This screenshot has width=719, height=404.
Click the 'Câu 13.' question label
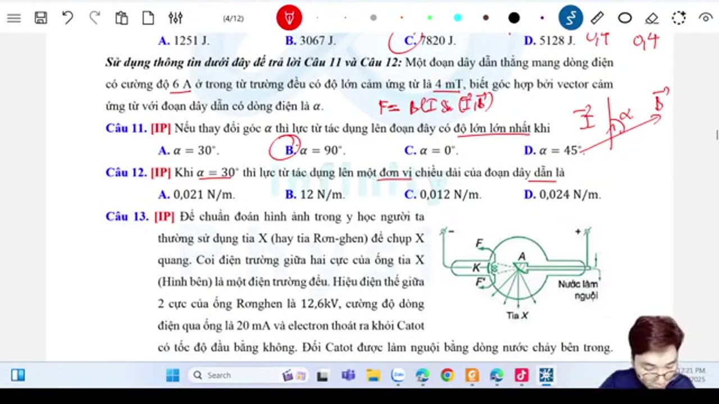coord(128,217)
